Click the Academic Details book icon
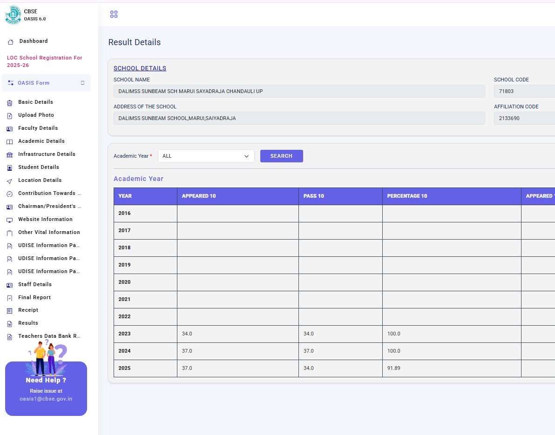 [x=9, y=141]
